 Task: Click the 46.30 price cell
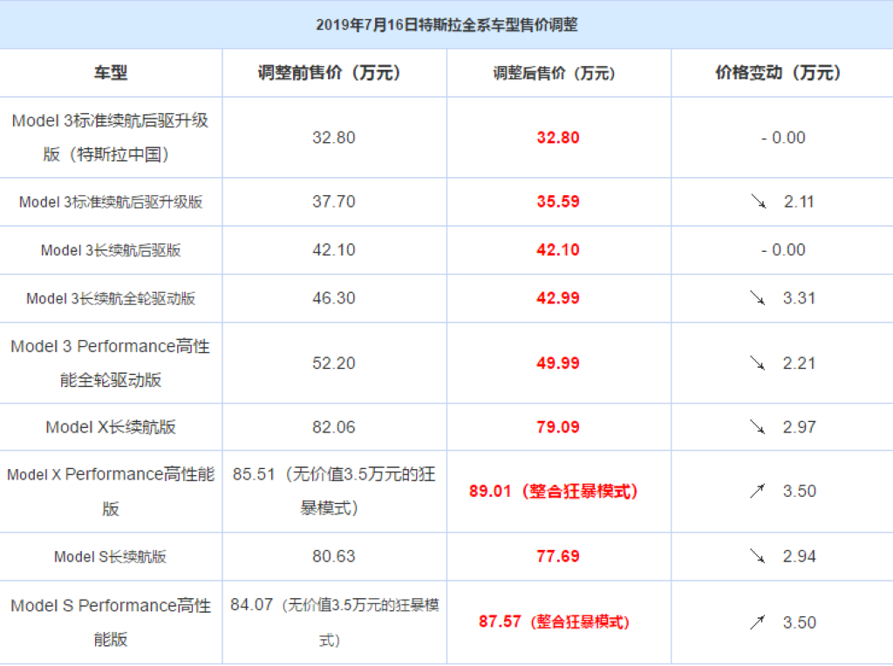click(x=334, y=298)
